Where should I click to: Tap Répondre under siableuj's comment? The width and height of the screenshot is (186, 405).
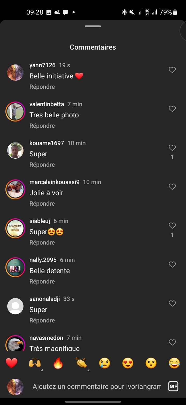[x=42, y=242]
